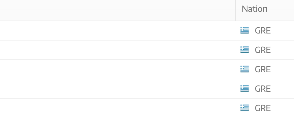Open the GRE nation link in the fourth row

click(263, 89)
